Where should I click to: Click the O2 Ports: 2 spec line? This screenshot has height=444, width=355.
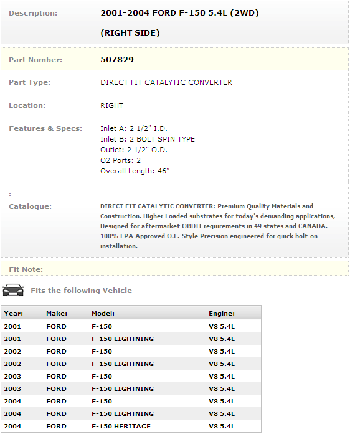click(120, 160)
